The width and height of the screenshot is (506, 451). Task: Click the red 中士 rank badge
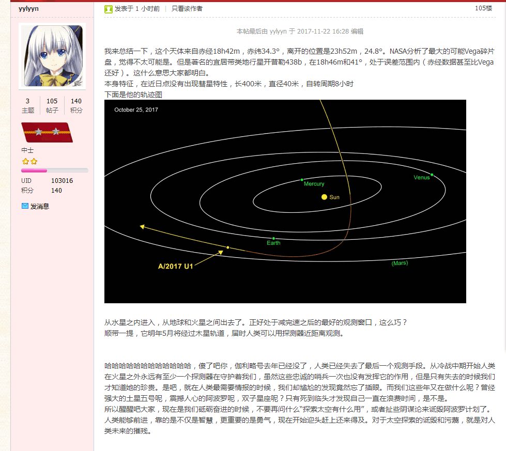coord(47,132)
